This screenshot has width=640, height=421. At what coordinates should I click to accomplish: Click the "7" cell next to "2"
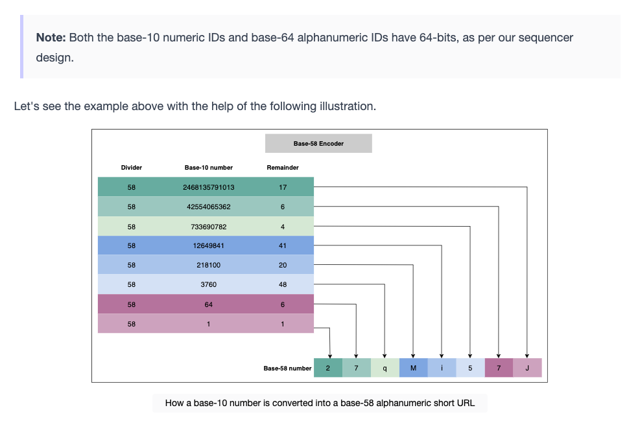click(357, 368)
